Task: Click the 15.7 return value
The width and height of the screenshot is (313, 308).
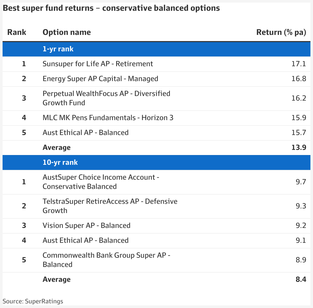Action: click(x=299, y=133)
